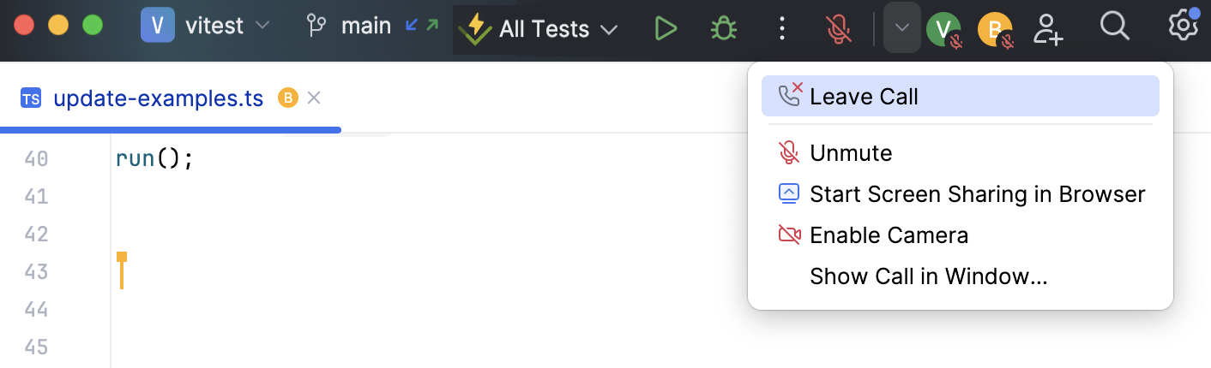Toggle the muted microphone in toolbar
The width and height of the screenshot is (1211, 368).
coord(839,29)
